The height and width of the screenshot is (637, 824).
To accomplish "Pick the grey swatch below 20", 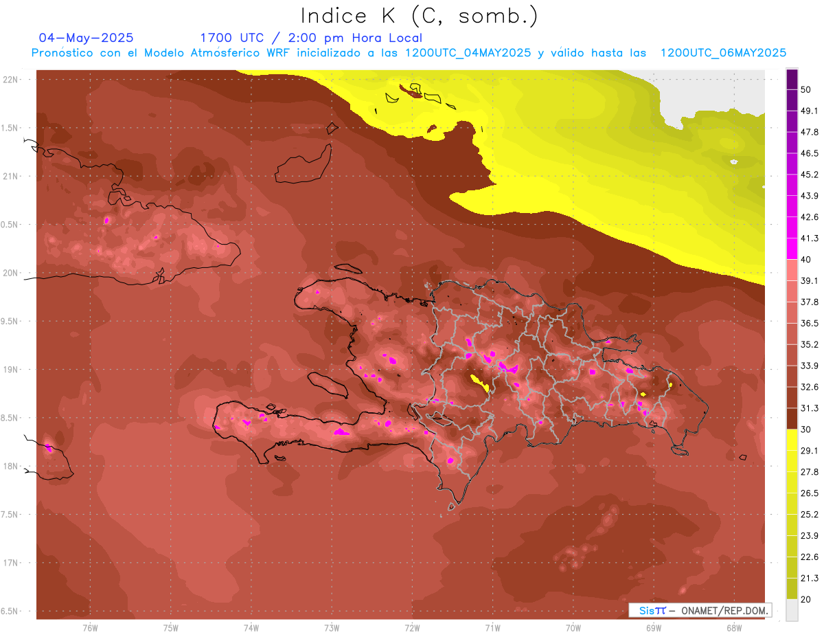I will click(792, 610).
